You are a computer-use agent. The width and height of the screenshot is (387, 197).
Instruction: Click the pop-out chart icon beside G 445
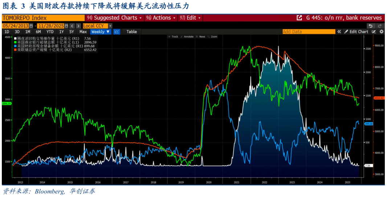(x=299, y=18)
